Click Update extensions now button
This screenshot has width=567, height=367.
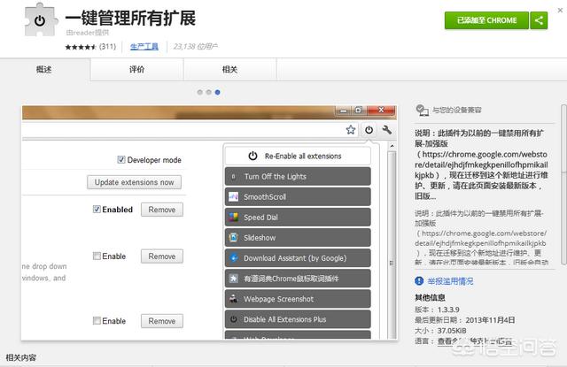point(134,182)
